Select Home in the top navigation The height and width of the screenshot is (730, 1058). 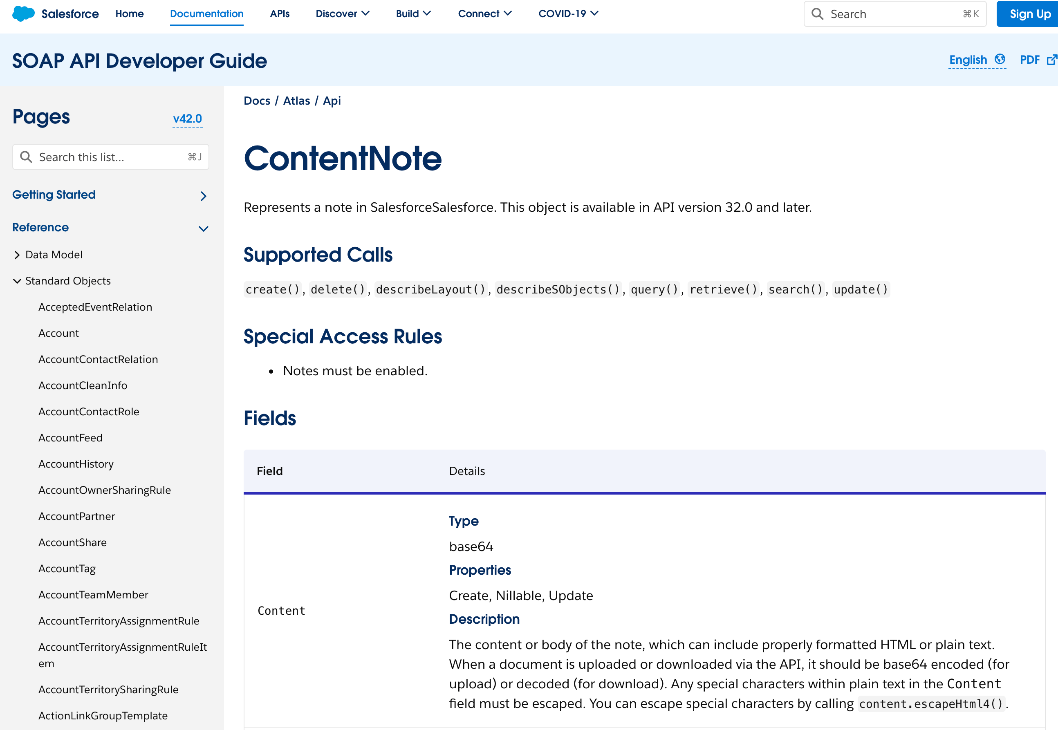[x=130, y=14]
